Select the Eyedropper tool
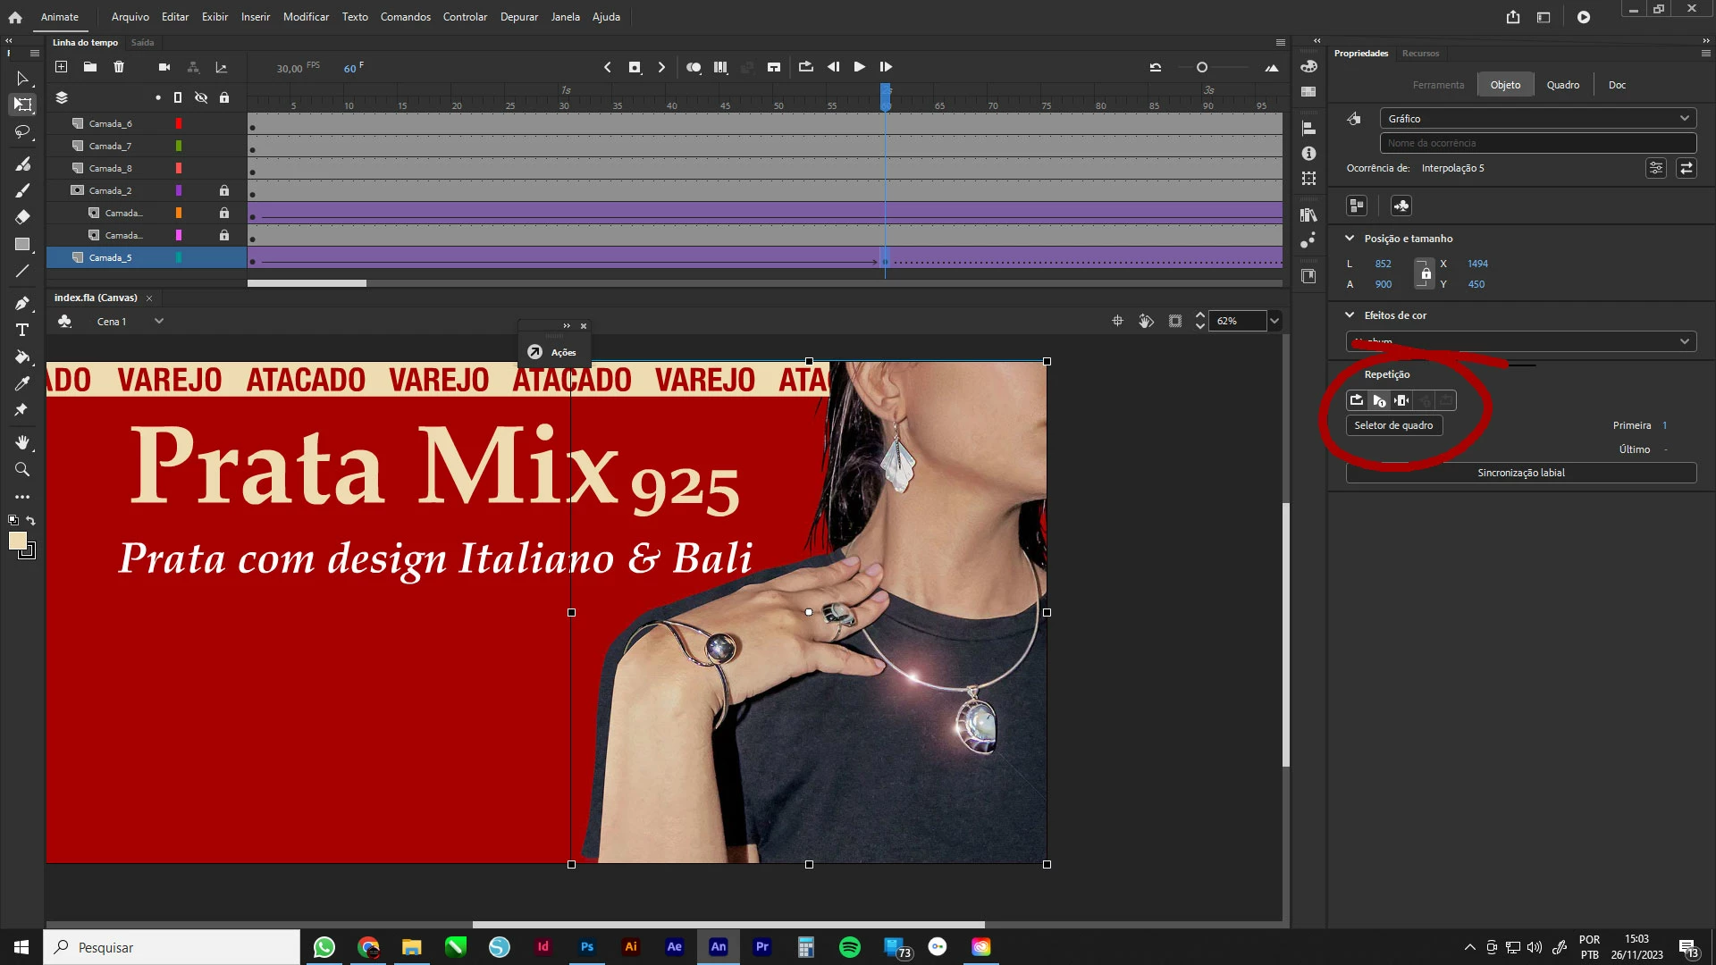 click(x=22, y=384)
